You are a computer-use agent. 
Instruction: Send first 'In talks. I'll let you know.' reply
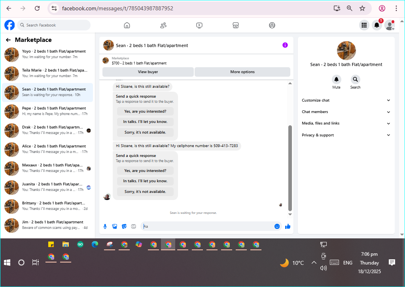coord(145,122)
